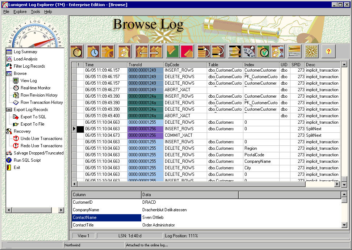352x250 pixels.
Task: Click the toolbar icon with curved arrow pointing down
Action: (x=218, y=51)
